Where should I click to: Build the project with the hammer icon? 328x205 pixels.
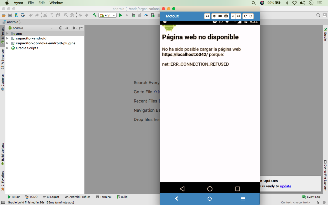94,15
